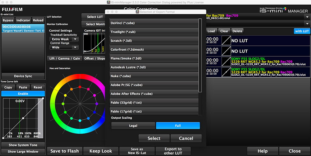Click the yellow dot on the hue wheel
Image resolution: width=311 pixels, height=156 pixels.
(x=65, y=95)
